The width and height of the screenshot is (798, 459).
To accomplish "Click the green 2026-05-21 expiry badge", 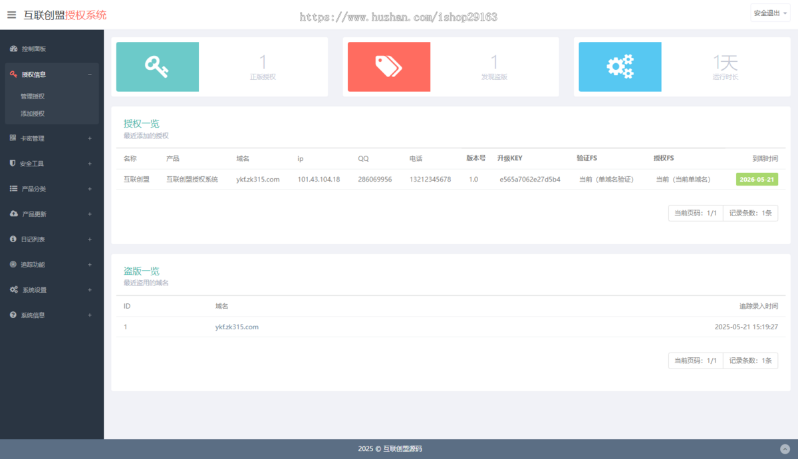I will (x=757, y=180).
